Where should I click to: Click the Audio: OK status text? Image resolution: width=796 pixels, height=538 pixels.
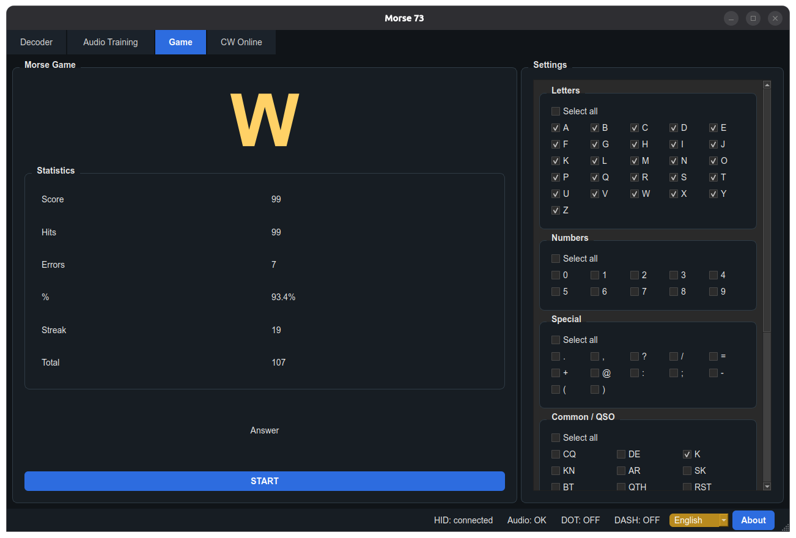click(527, 520)
